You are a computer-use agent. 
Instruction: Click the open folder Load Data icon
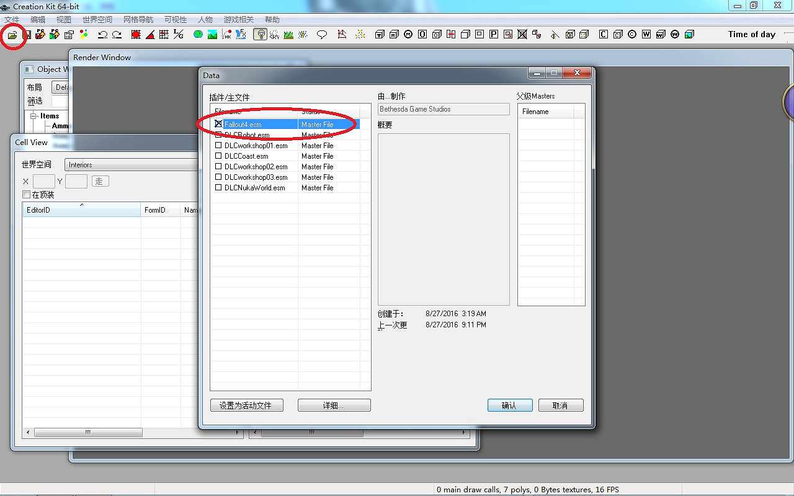click(12, 35)
